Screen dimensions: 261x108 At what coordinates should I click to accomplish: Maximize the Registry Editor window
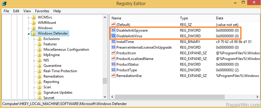pyautogui.click(x=243, y=2)
